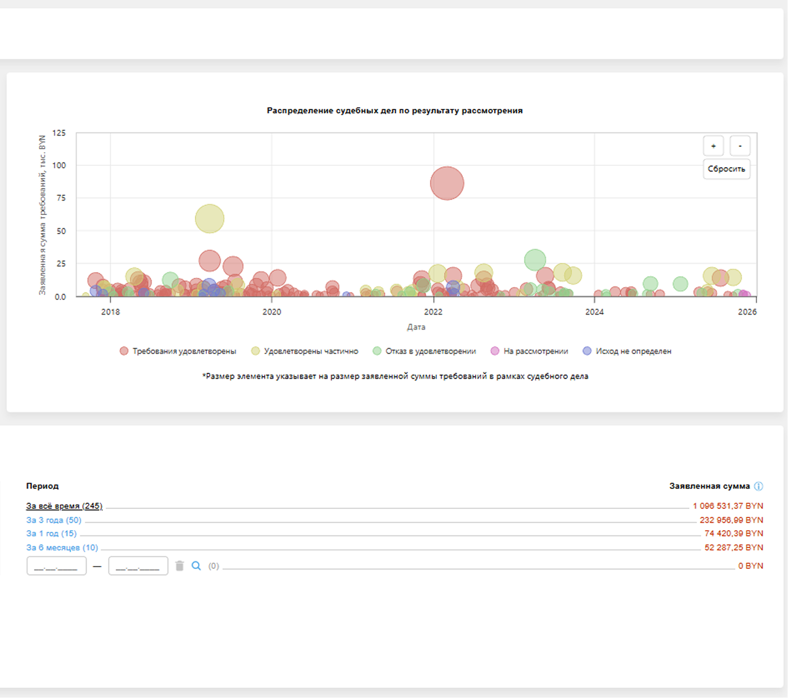Choose the За 1 год (15) period
This screenshot has width=788, height=698.
click(x=51, y=534)
